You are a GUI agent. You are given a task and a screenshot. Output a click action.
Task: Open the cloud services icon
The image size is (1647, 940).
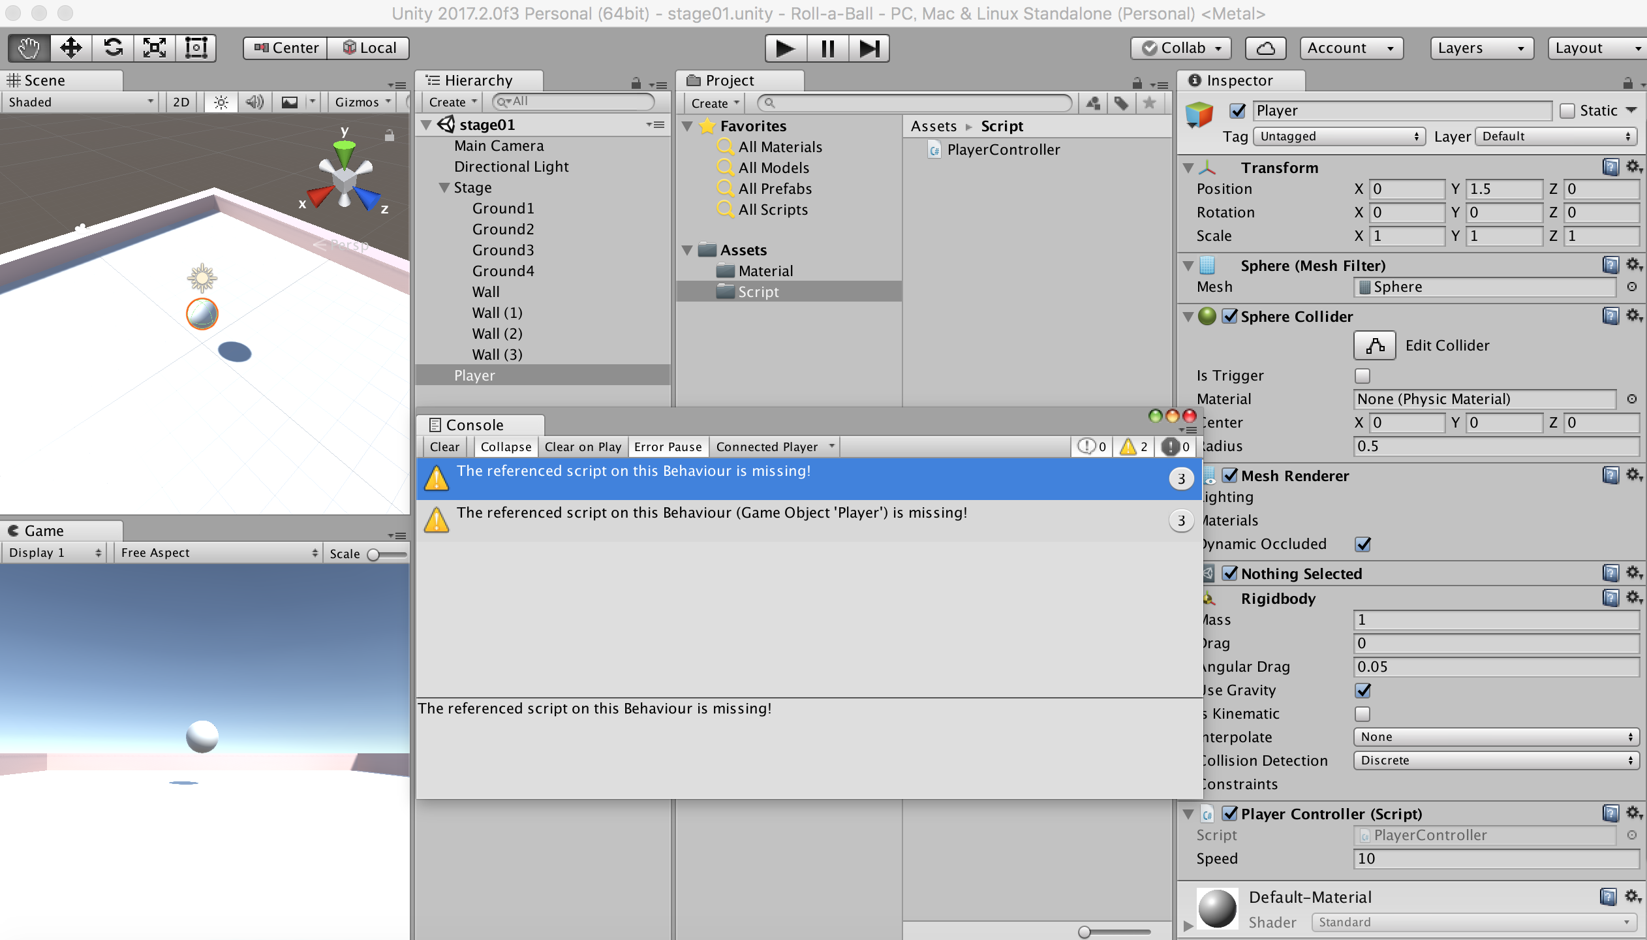(1265, 48)
